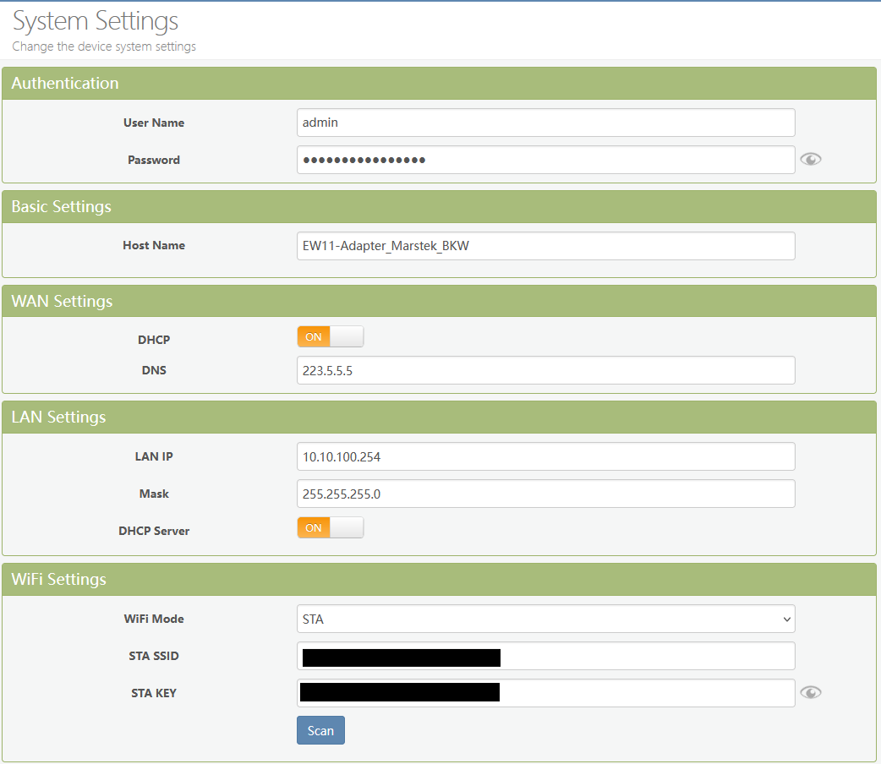Click the DNS label
The image size is (881, 764).
tap(154, 370)
